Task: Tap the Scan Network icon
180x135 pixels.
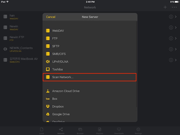Action: [x=48, y=77]
